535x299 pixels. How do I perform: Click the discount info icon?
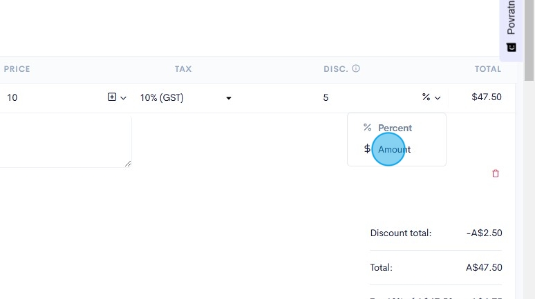pyautogui.click(x=356, y=69)
